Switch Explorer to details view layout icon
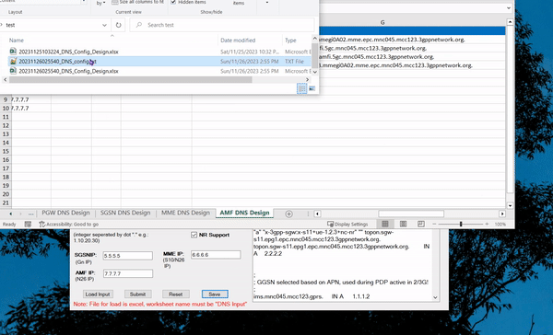This screenshot has width=553, height=335. pyautogui.click(x=302, y=88)
